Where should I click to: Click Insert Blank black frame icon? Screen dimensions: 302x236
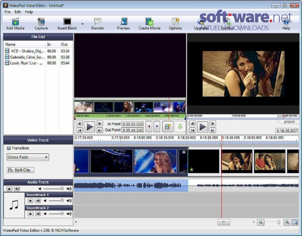click(x=67, y=21)
